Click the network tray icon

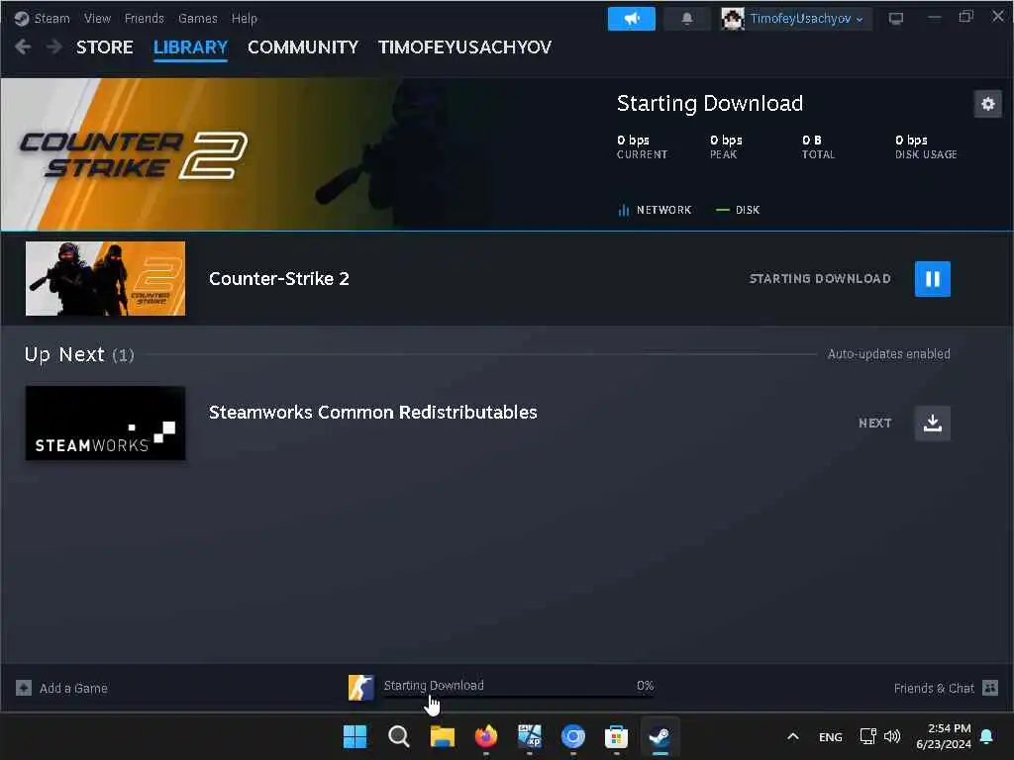coord(867,736)
